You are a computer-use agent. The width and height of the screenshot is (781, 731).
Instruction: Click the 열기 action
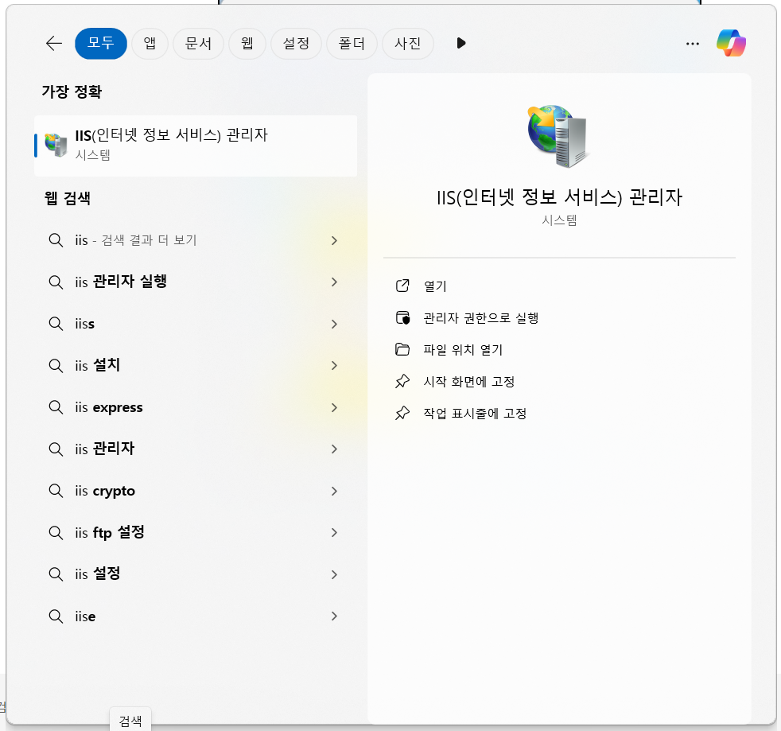point(559,286)
